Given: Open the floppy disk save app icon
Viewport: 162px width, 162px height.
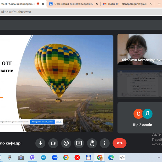Looking at the screenshot, I should tap(88, 157).
